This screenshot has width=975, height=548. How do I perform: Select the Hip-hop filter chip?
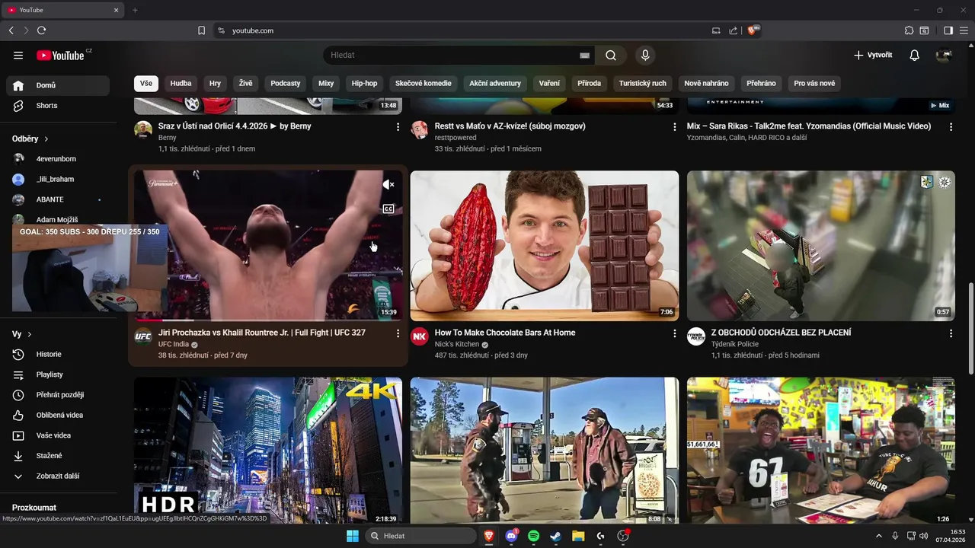click(x=364, y=83)
